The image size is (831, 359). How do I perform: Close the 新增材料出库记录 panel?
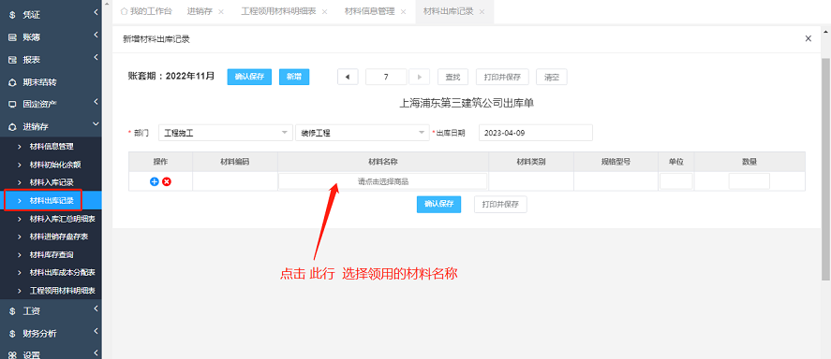point(809,38)
